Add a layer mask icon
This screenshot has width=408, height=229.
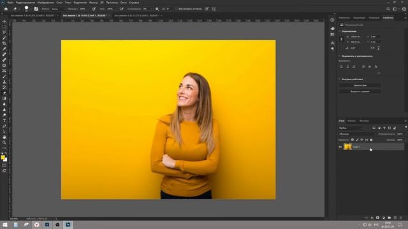[x=378, y=218]
